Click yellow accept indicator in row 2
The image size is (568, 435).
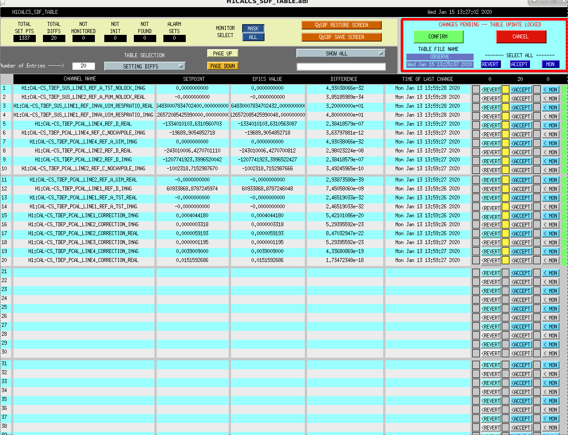[505, 98]
